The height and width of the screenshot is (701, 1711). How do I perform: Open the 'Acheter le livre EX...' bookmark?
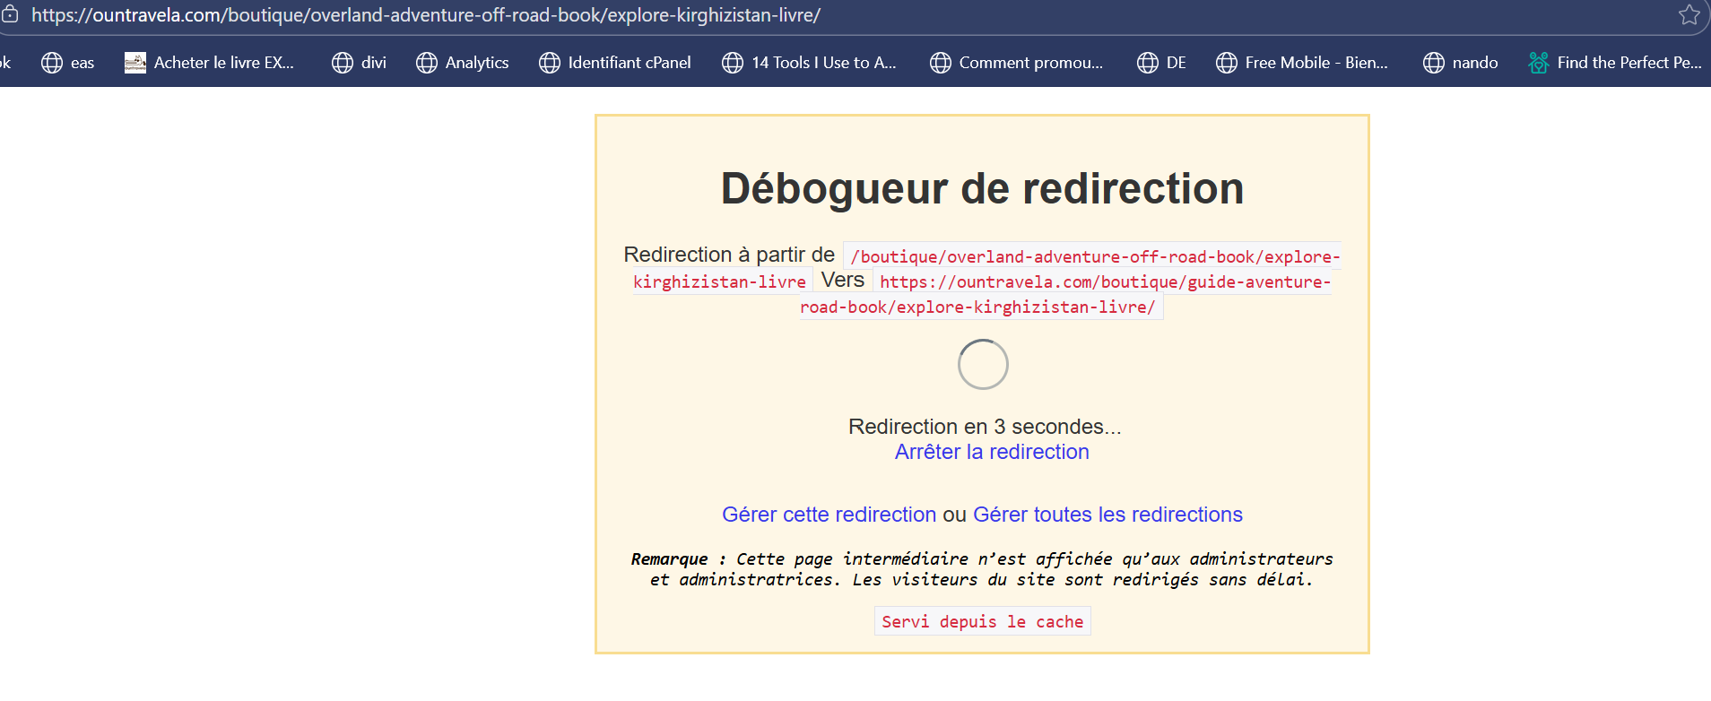click(x=210, y=63)
